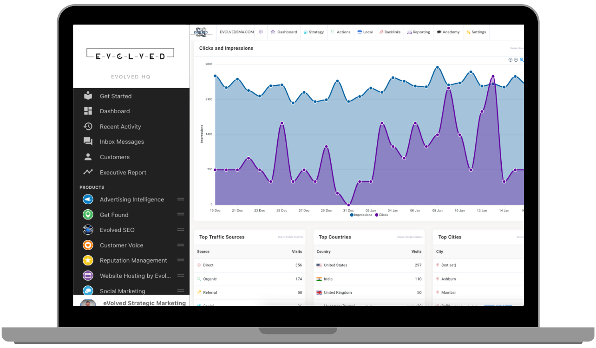This screenshot has width=596, height=348.
Task: Open the Actions tab
Action: 341,32
